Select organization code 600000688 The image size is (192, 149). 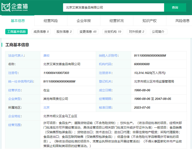(142, 64)
